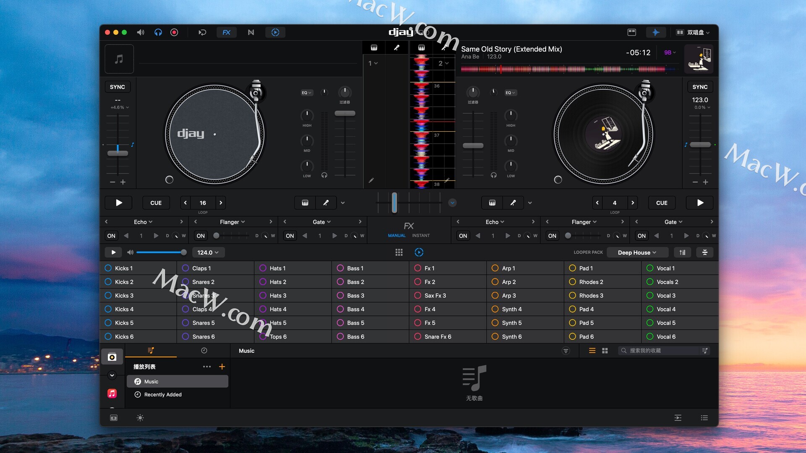
Task: Open the 双唱盘 layout mode dropdown
Action: 693,32
